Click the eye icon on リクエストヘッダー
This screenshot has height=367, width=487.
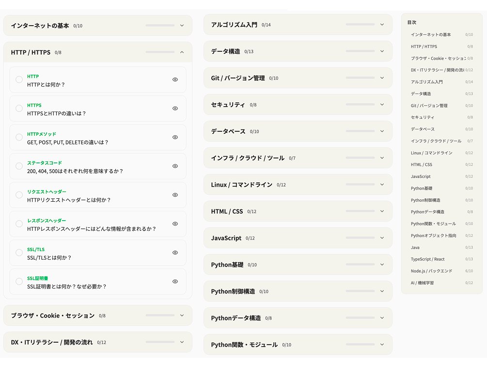pos(175,195)
